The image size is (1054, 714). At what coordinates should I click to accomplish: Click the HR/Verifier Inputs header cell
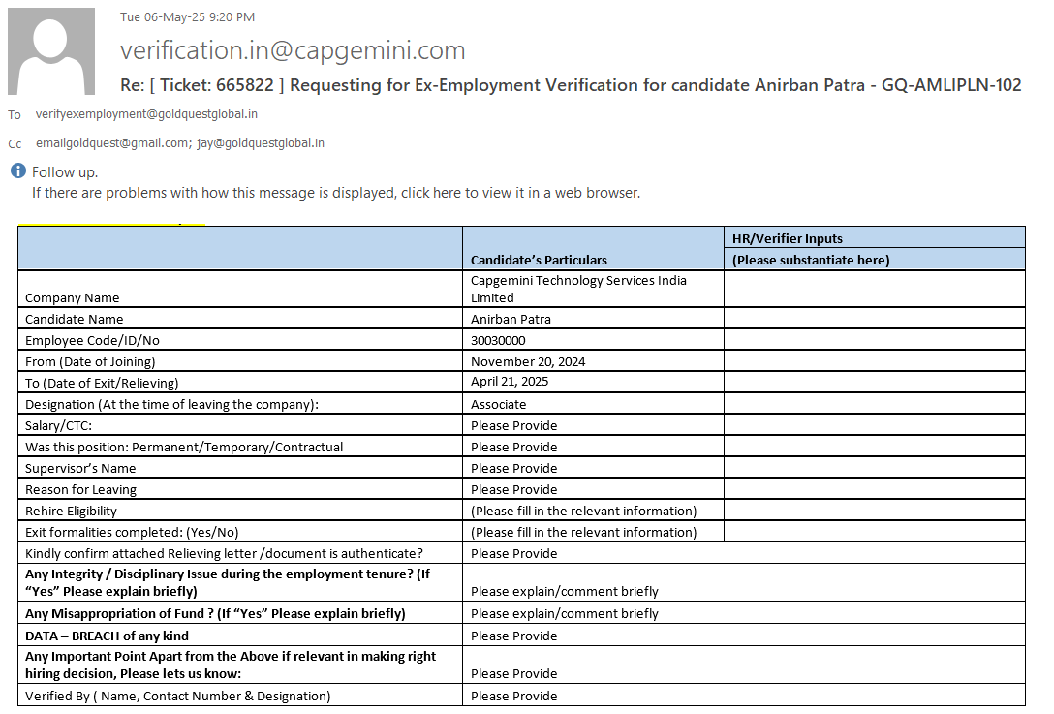pyautogui.click(x=875, y=238)
